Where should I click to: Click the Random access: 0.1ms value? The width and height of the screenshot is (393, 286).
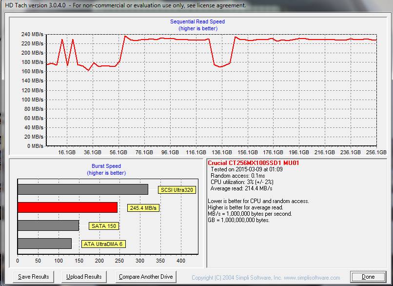tap(237, 176)
